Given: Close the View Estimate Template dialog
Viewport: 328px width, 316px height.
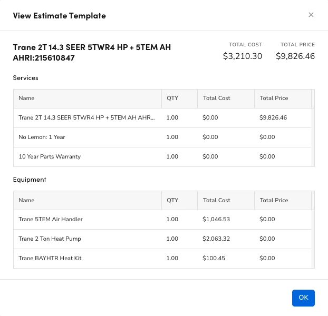Looking at the screenshot, I should (311, 15).
